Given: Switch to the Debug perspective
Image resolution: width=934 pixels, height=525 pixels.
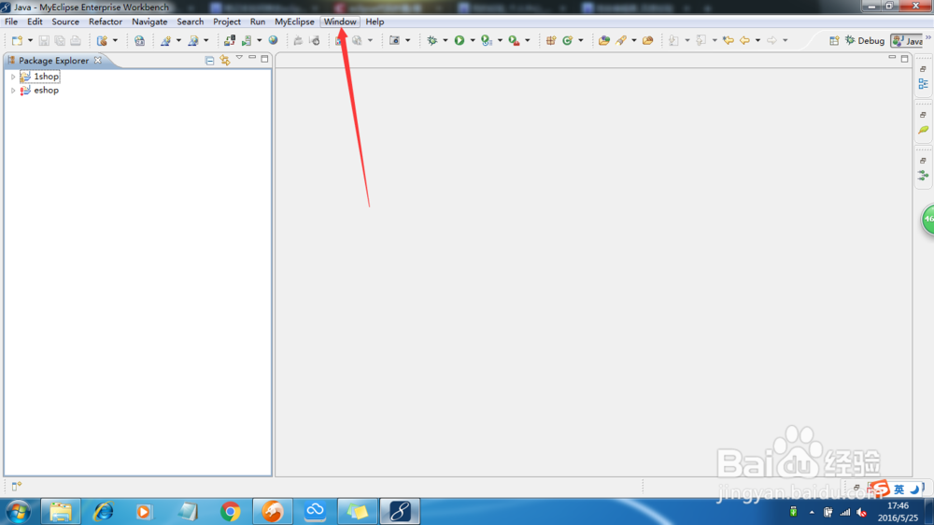Looking at the screenshot, I should click(864, 40).
